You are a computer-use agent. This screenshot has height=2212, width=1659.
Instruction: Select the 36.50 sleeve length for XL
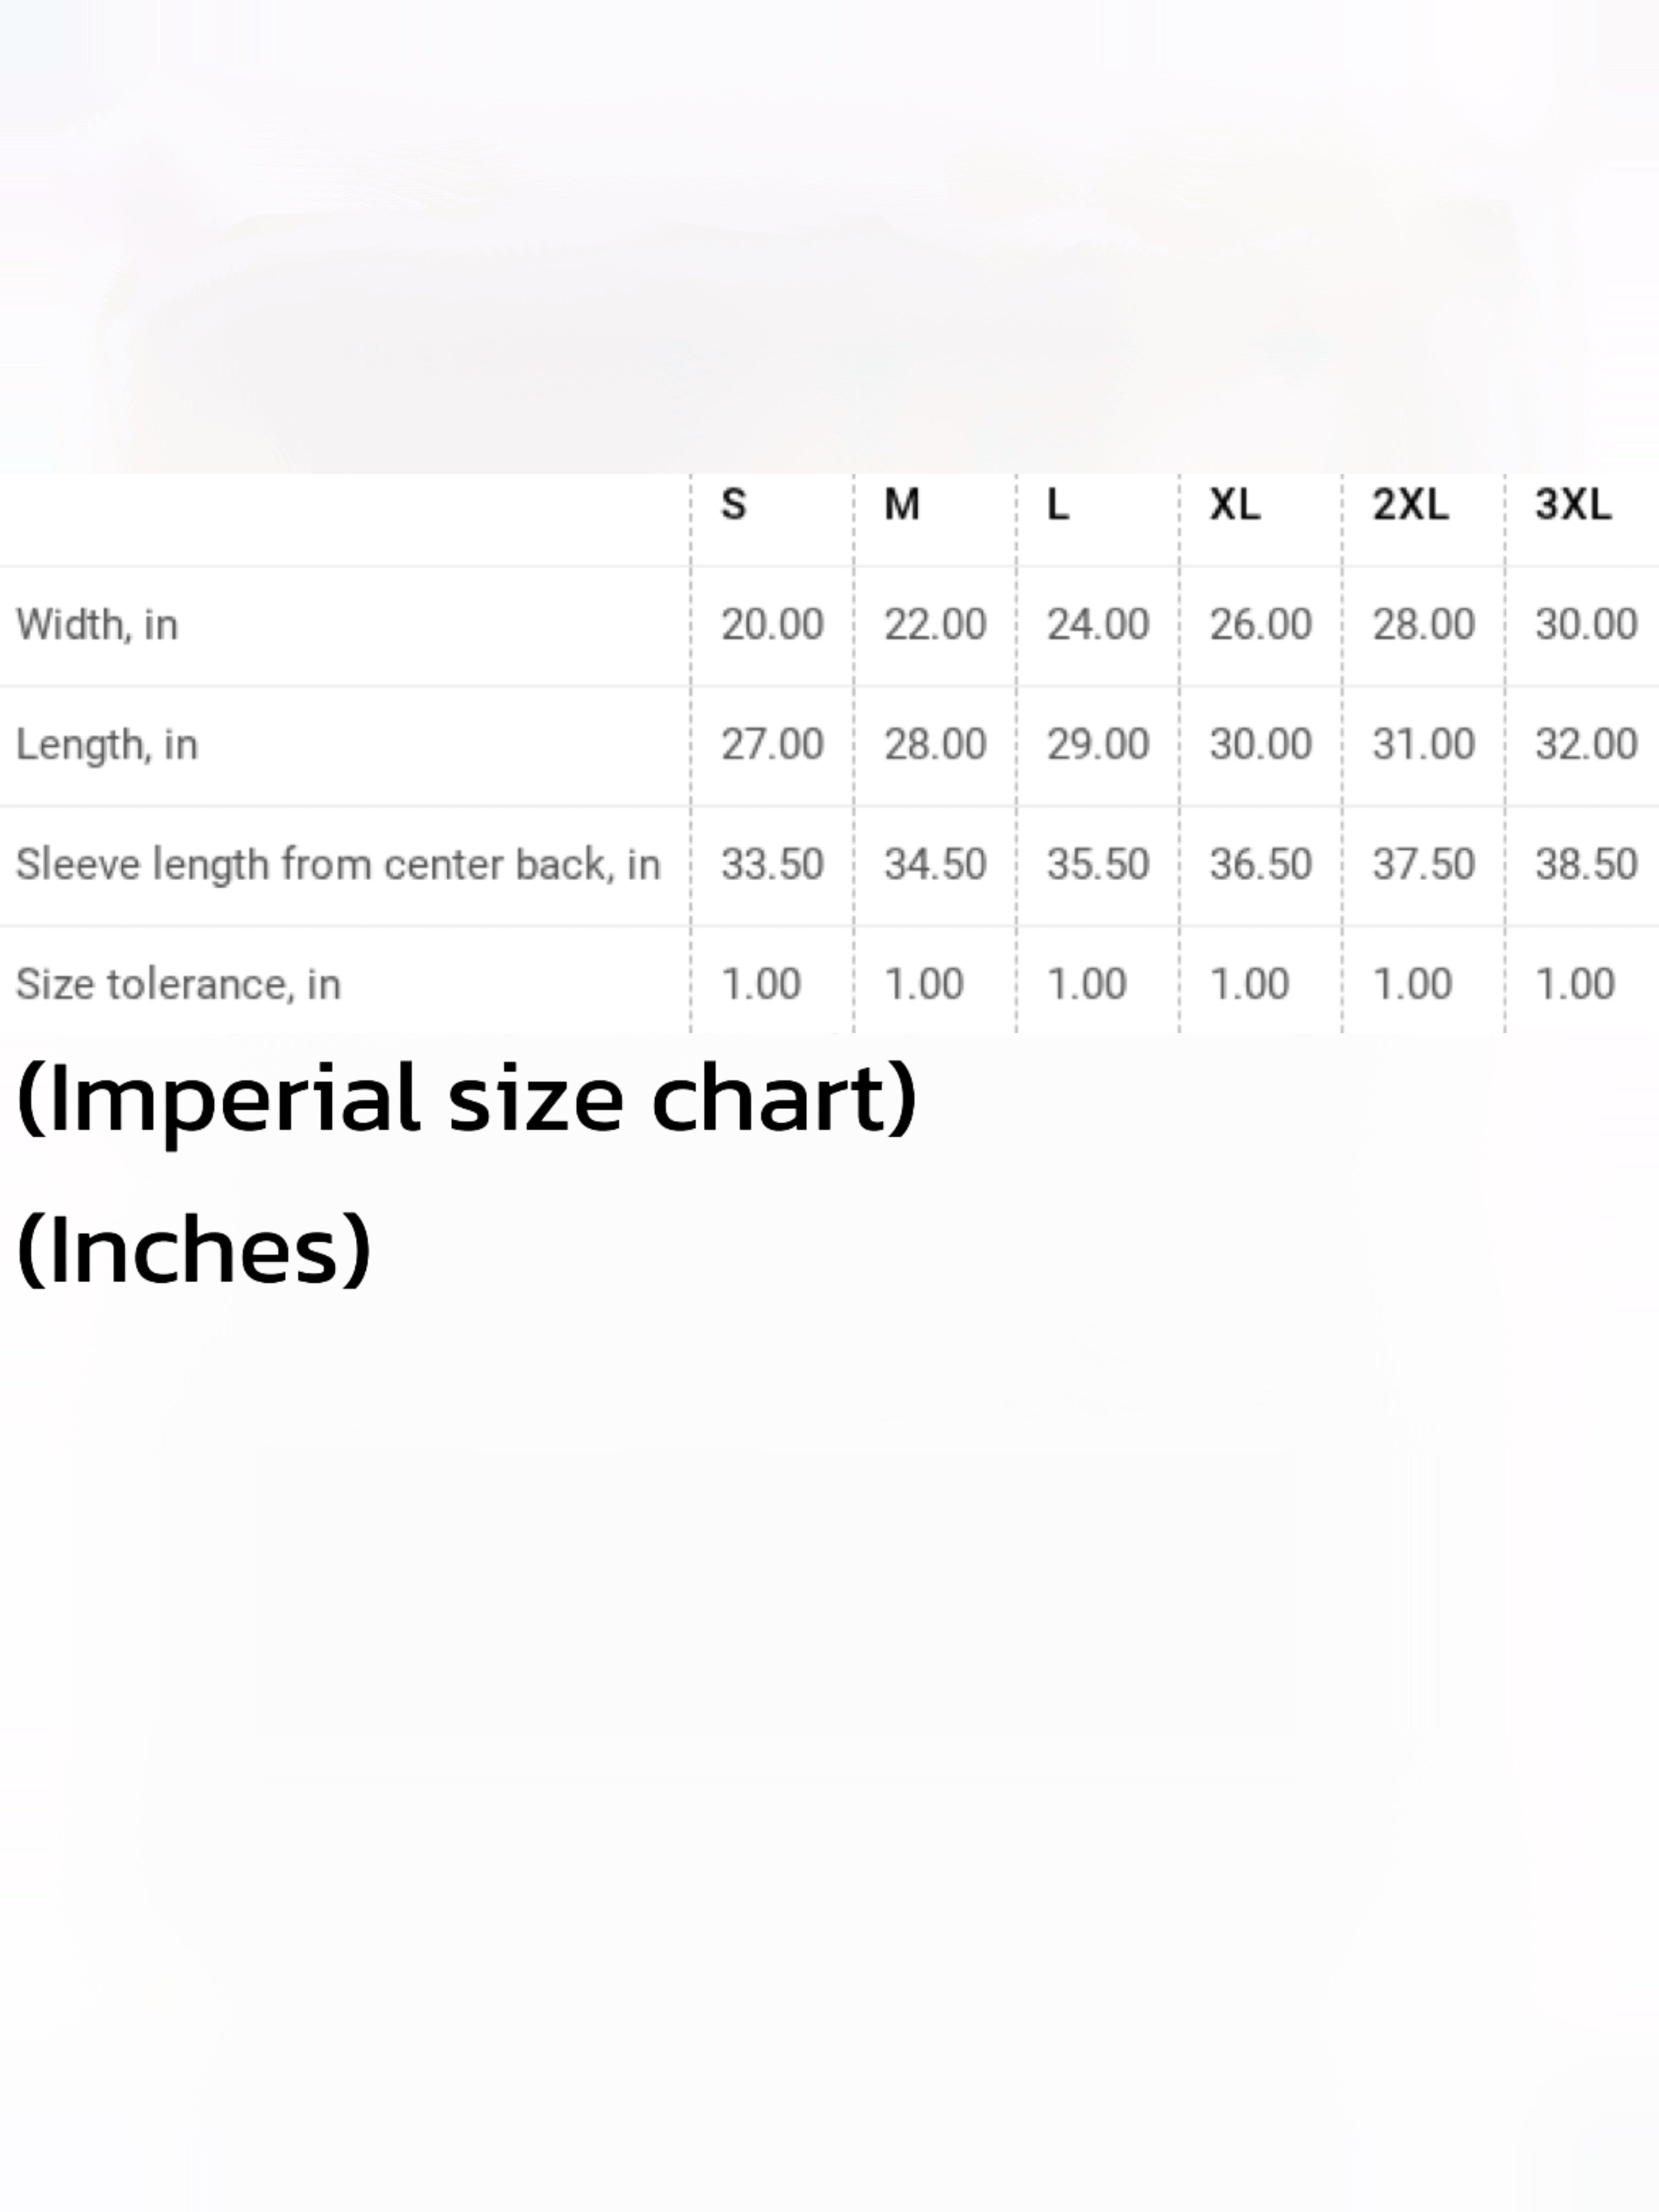tap(1259, 865)
